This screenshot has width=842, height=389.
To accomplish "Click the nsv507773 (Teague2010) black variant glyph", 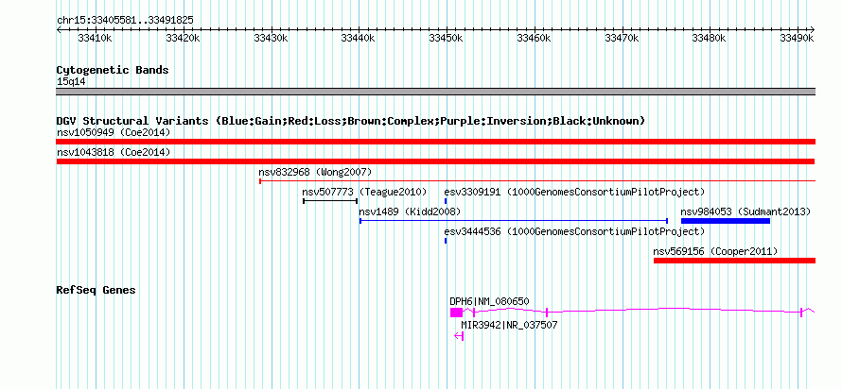I will pos(330,201).
